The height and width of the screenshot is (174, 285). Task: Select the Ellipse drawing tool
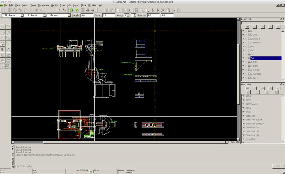point(8,33)
